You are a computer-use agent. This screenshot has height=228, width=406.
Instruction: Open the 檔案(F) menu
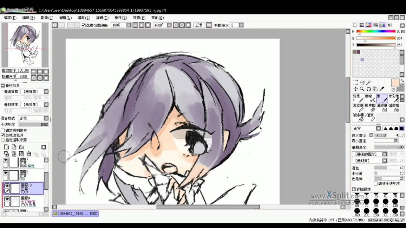click(10, 18)
